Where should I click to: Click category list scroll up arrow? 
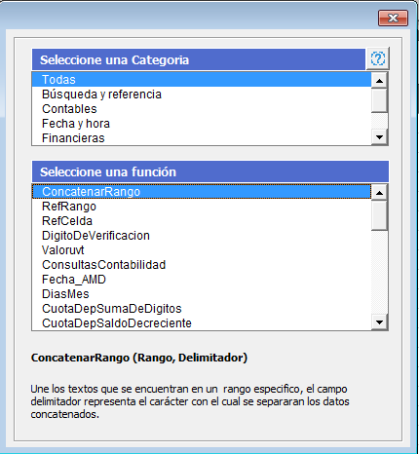point(379,80)
